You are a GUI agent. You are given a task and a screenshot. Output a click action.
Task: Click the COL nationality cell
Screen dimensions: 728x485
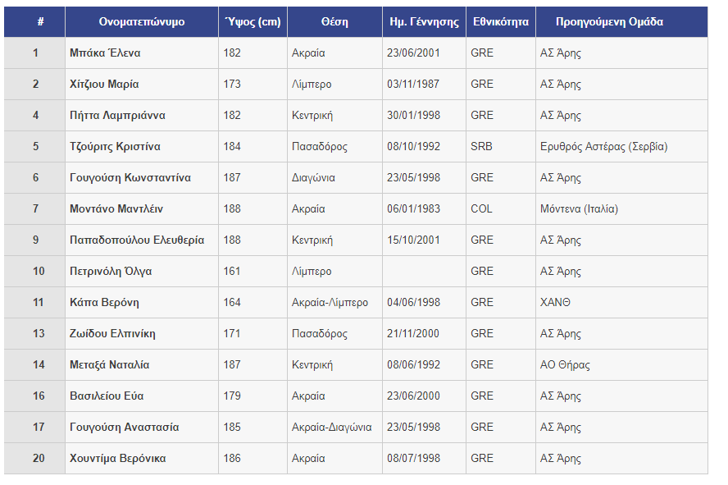501,209
